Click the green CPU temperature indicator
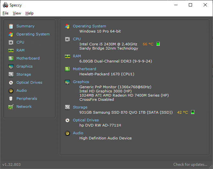 coord(158,44)
